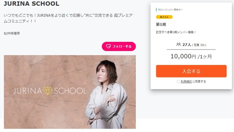The height and width of the screenshot is (132, 234).
Task: Click the members people icon beside 27人
Action: pyautogui.click(x=179, y=44)
